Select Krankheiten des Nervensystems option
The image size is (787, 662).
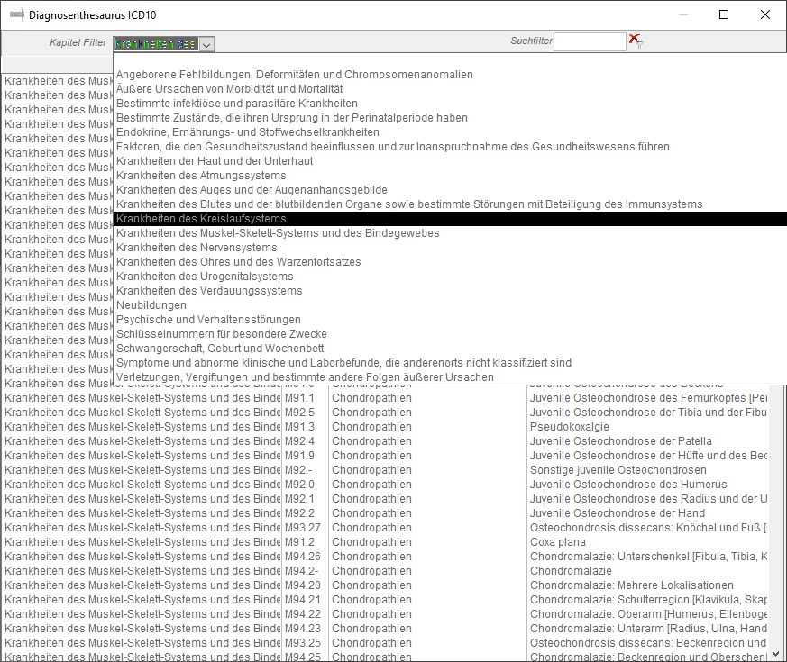[197, 248]
